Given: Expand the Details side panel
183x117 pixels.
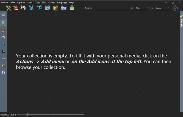Looking at the screenshot, I should click(x=181, y=23).
